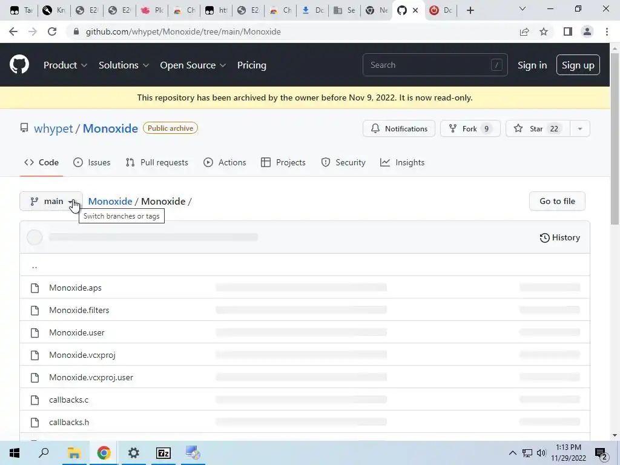Close the active GitHub browser tab

[x=415, y=10]
